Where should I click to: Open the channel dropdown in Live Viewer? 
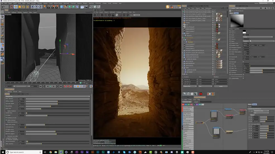(x=136, y=15)
